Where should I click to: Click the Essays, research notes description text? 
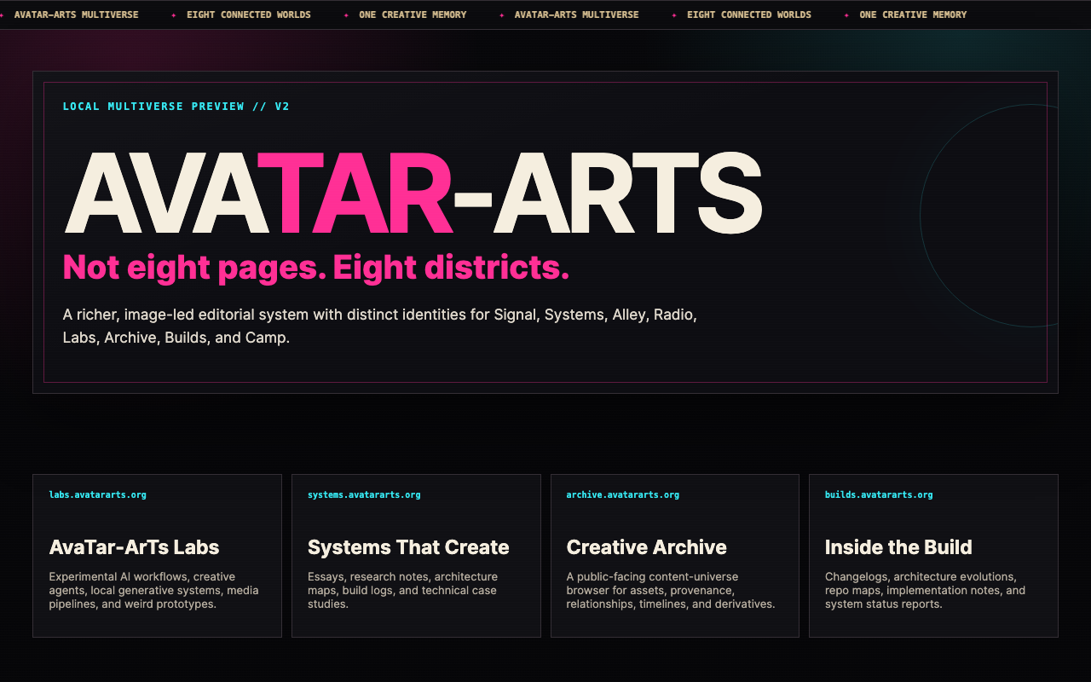[402, 590]
